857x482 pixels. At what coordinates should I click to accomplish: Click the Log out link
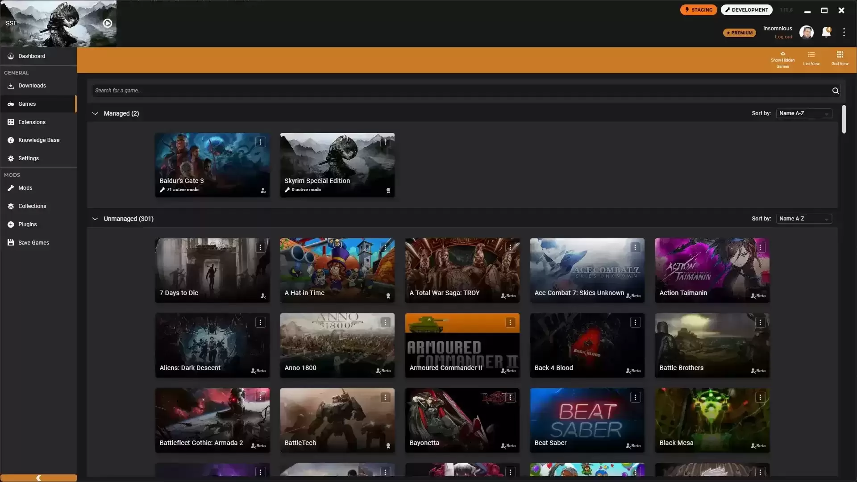pyautogui.click(x=783, y=37)
